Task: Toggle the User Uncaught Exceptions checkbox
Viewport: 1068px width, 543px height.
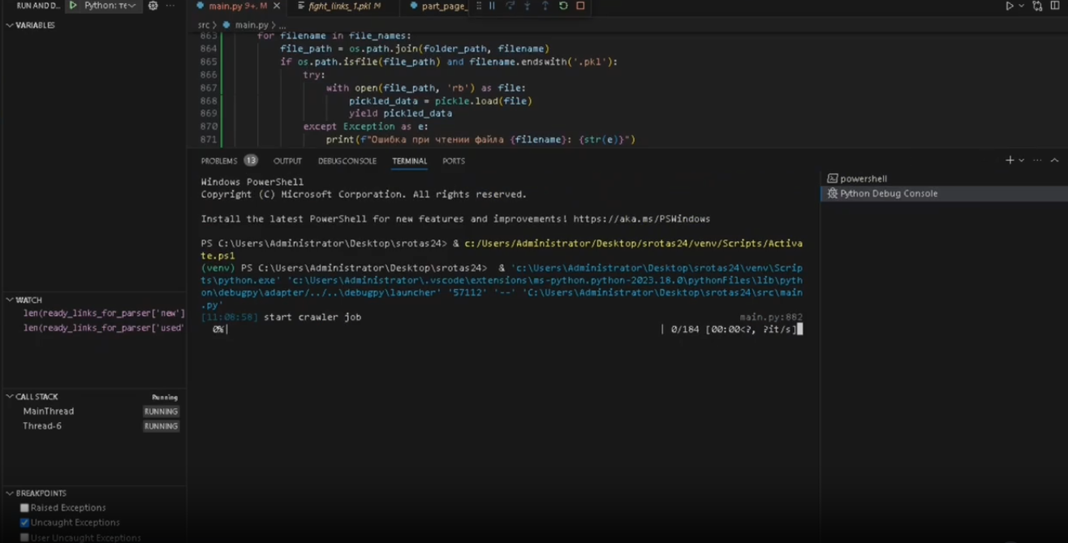Action: pos(24,537)
